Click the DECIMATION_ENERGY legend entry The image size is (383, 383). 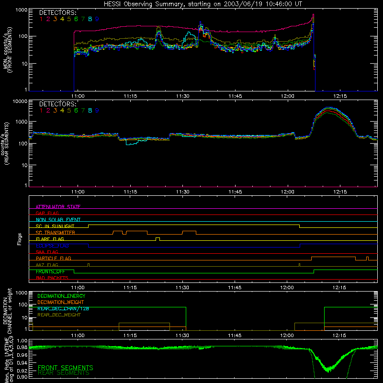61,296
